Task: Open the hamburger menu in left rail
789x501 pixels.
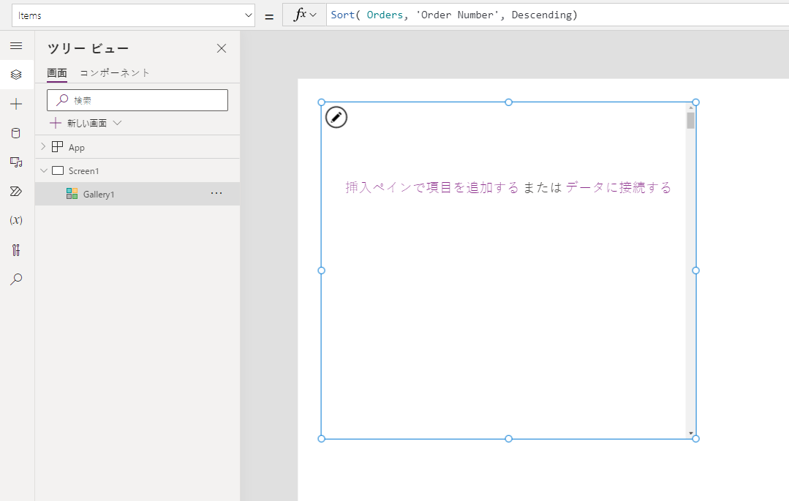Action: 16,45
